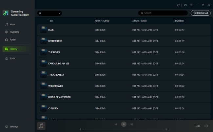The image size is (213, 132).
Task: Click BLUE track thumbnail
Action: coord(43,30)
